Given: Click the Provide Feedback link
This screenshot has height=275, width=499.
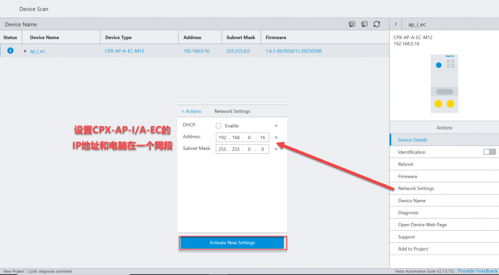Looking at the screenshot, I should point(478,271).
